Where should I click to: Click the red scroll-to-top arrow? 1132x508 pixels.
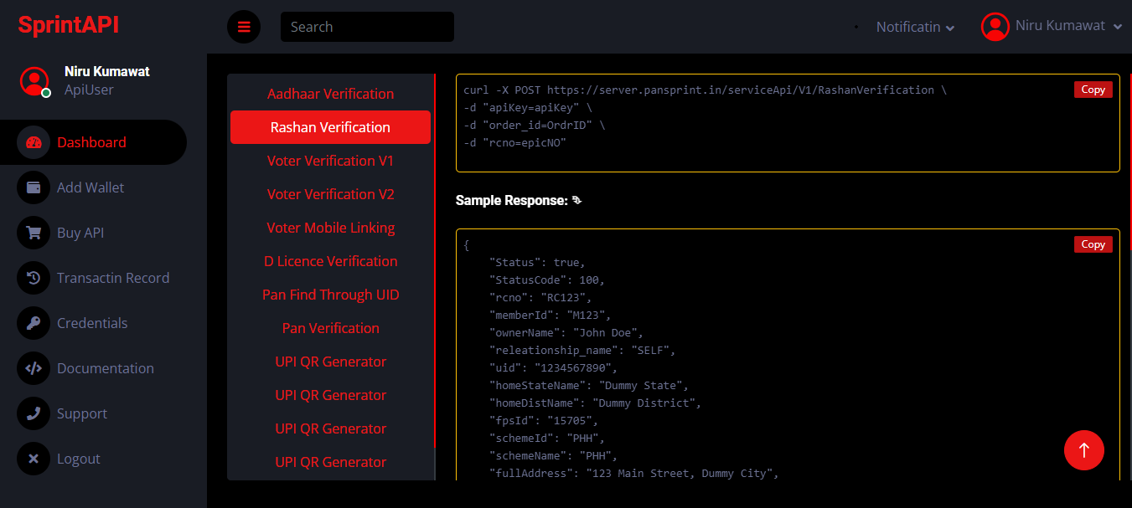(x=1084, y=450)
